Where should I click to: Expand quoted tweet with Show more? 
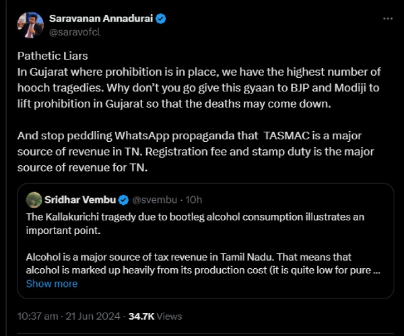coord(52,284)
